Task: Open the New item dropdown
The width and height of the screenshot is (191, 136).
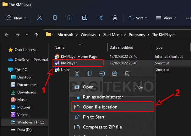Action: click(16, 18)
